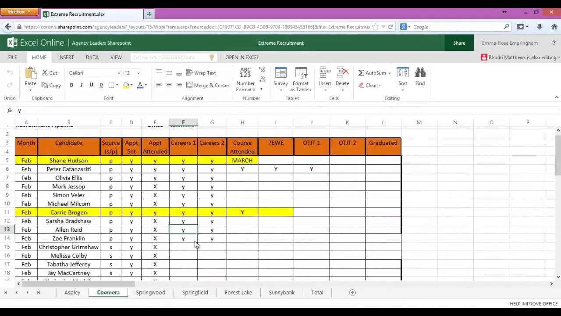The height and width of the screenshot is (316, 561).
Task: Collapse the ribbon with chevron
Action: point(557,97)
